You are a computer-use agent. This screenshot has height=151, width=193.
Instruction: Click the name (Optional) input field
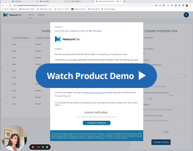tap(165, 86)
